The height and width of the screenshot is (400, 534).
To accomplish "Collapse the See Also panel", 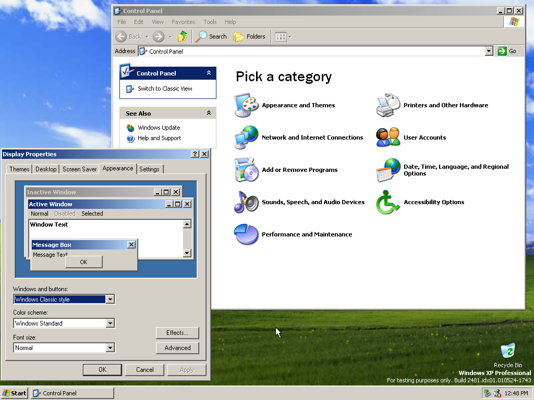I will click(209, 113).
